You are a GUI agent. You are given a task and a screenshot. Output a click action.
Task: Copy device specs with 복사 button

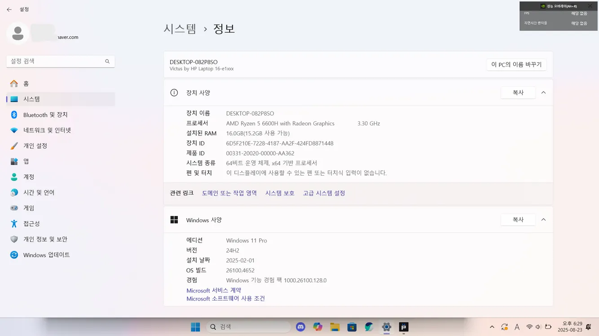tap(518, 93)
